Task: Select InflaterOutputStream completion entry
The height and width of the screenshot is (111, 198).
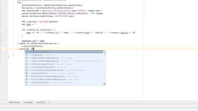Action: tap(64, 64)
